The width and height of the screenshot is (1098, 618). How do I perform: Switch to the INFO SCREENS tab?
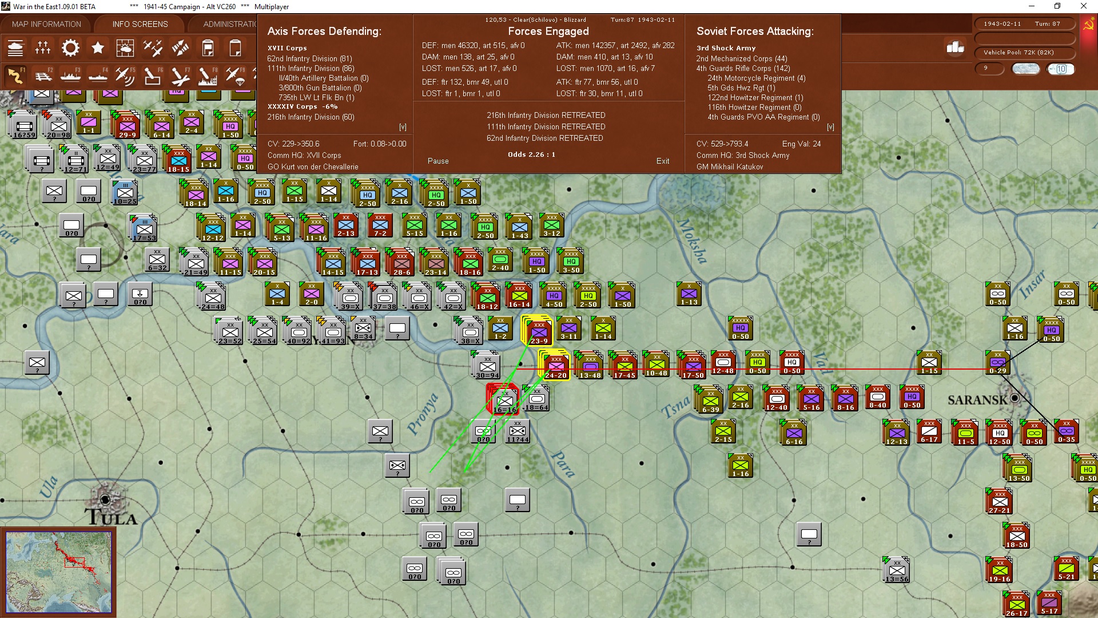(x=140, y=24)
